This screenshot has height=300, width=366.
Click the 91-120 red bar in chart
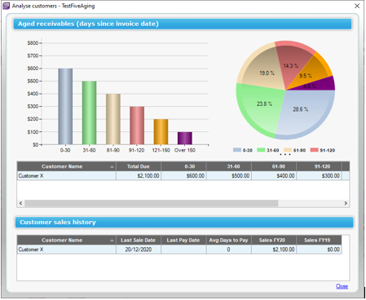pos(137,126)
